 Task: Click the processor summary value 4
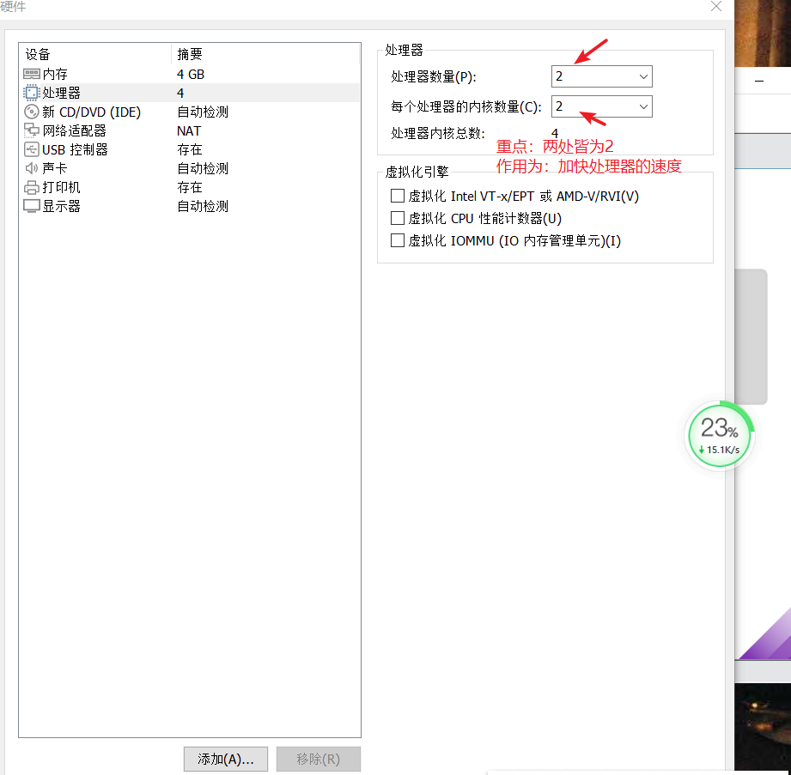(x=180, y=94)
